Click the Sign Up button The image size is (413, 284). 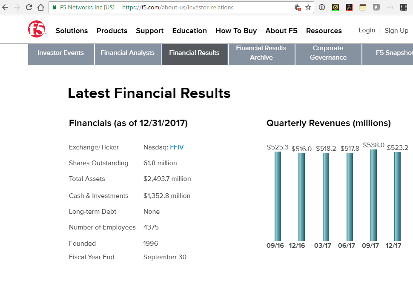coord(395,30)
